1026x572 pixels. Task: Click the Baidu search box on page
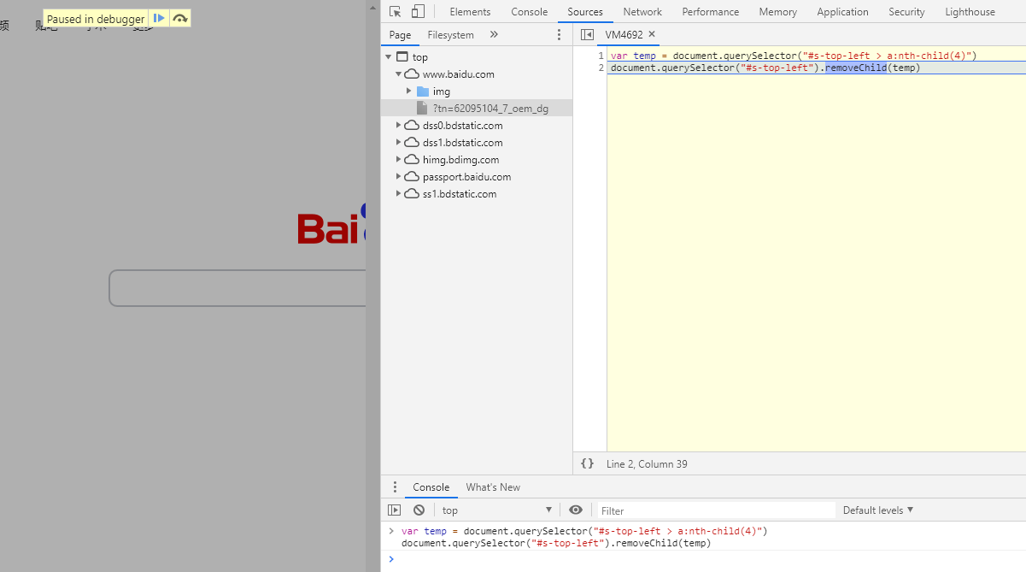tap(237, 288)
